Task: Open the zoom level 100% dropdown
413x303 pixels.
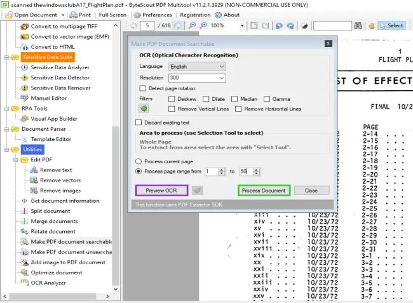Action: click(x=242, y=26)
